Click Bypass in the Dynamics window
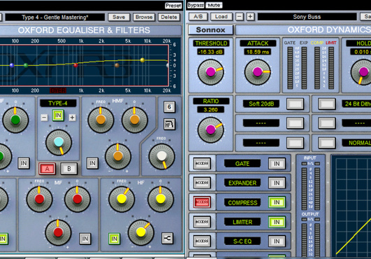This screenshot has width=371, height=259. coord(196,5)
